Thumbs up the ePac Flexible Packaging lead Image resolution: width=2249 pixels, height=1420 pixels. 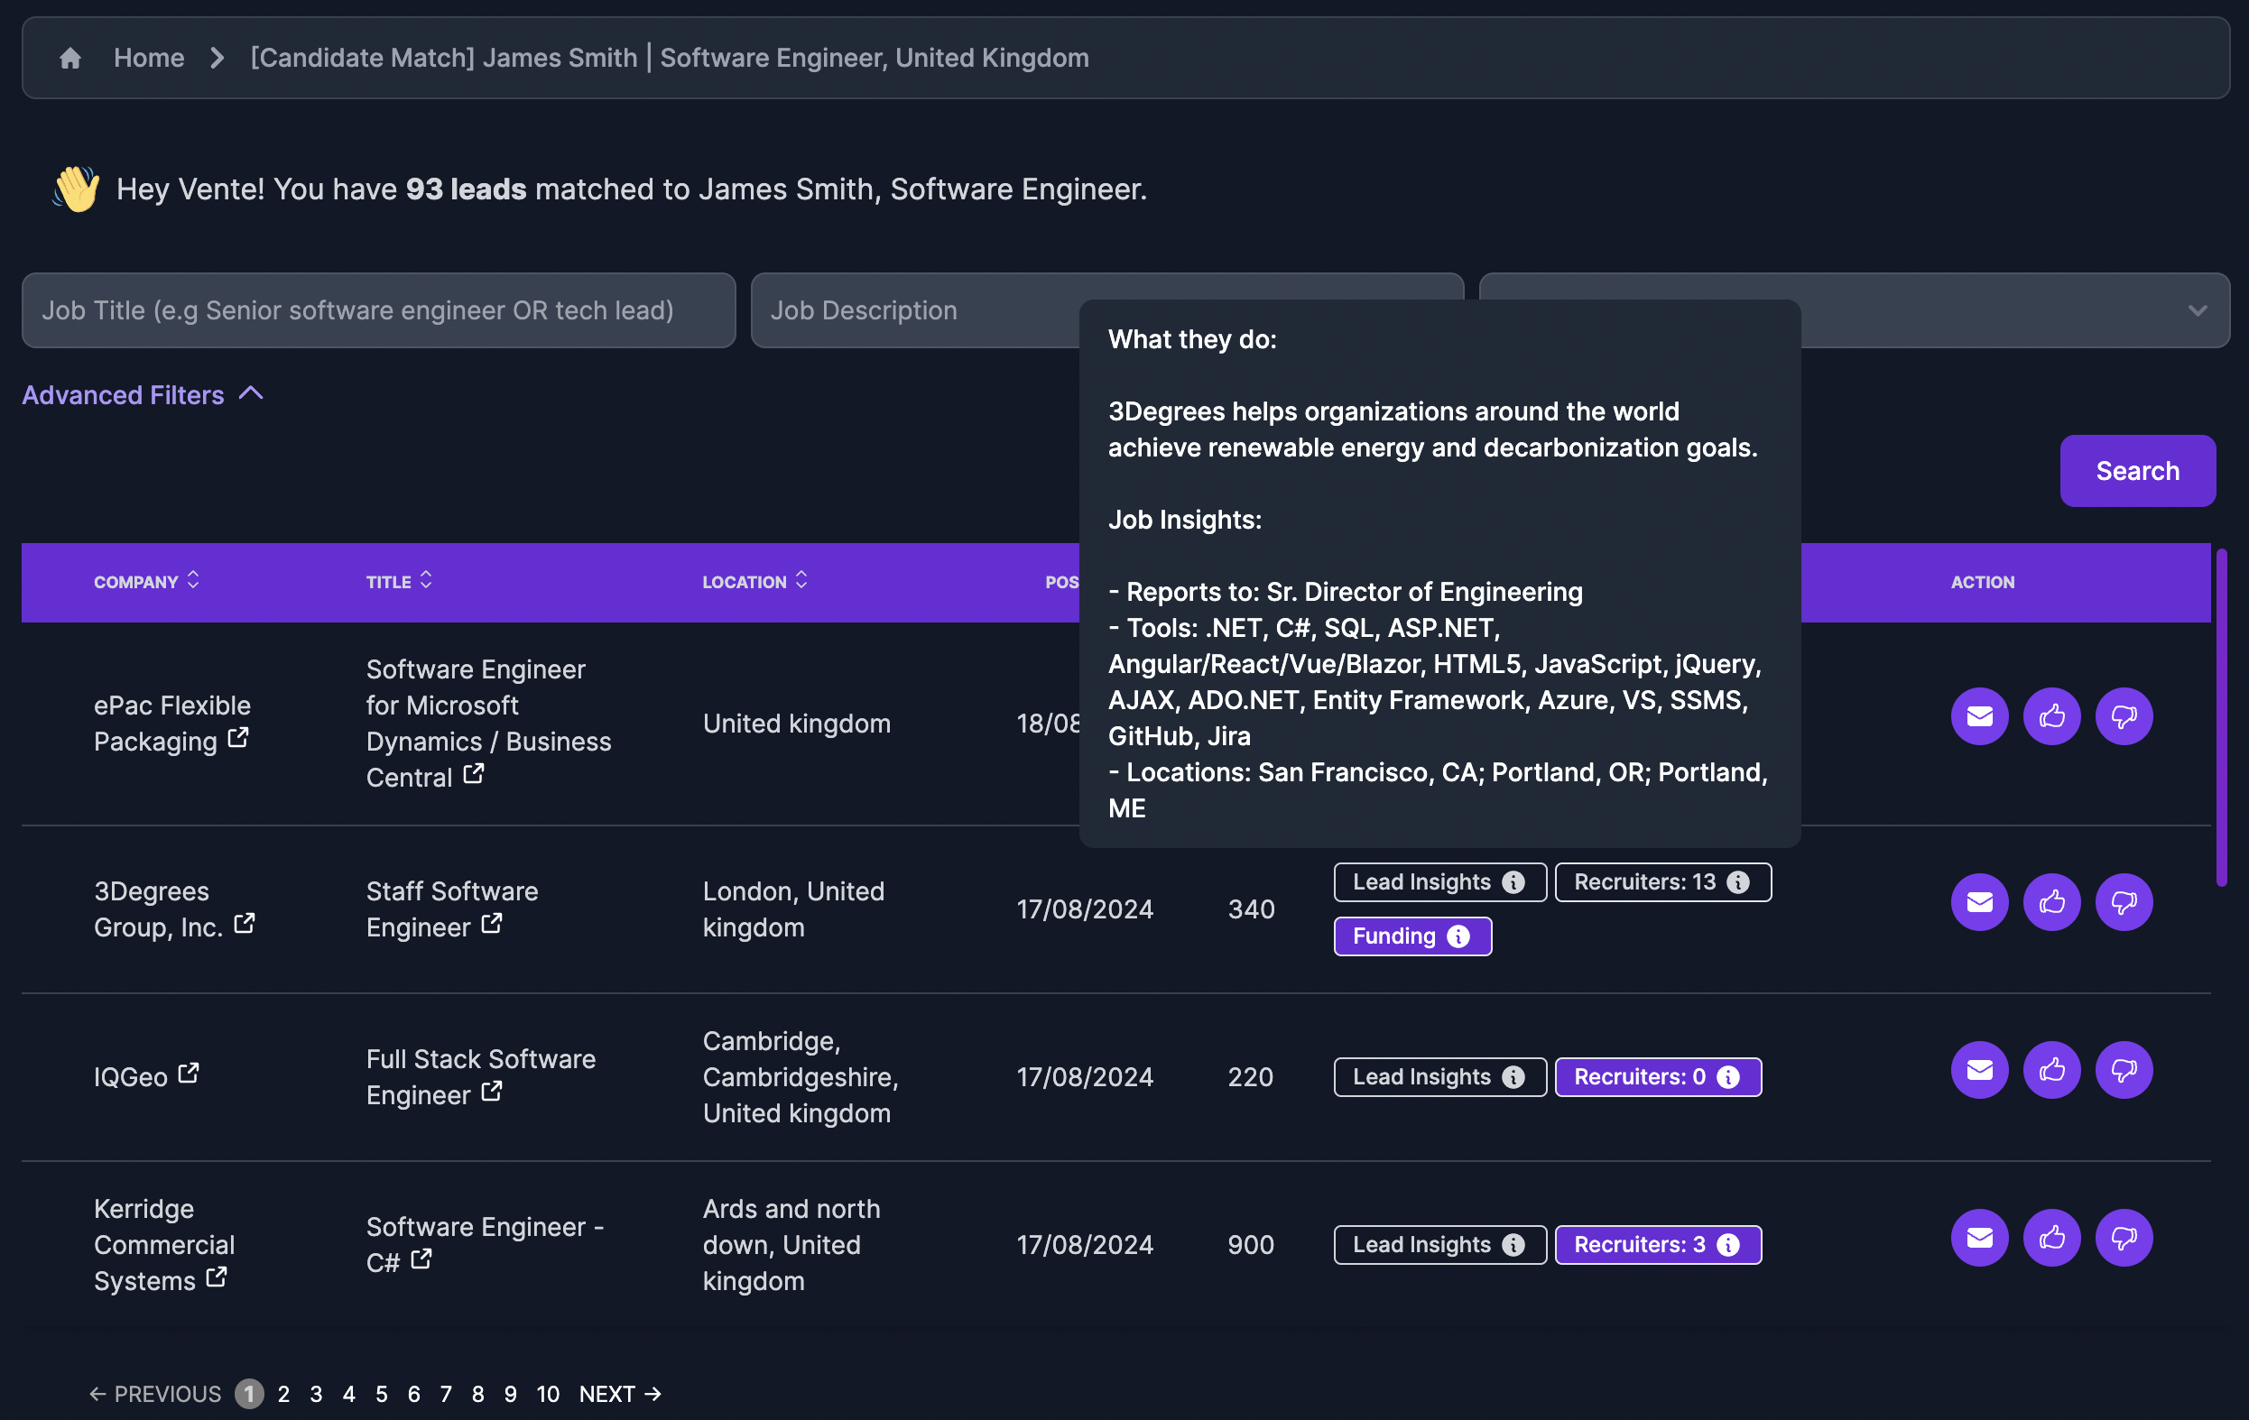point(2051,717)
